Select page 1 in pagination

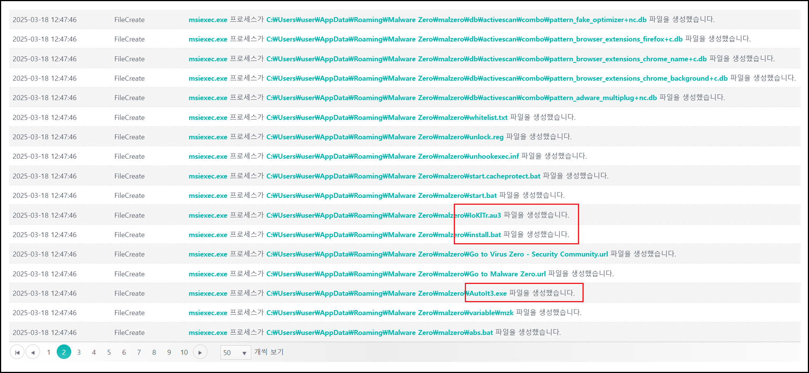(x=49, y=352)
